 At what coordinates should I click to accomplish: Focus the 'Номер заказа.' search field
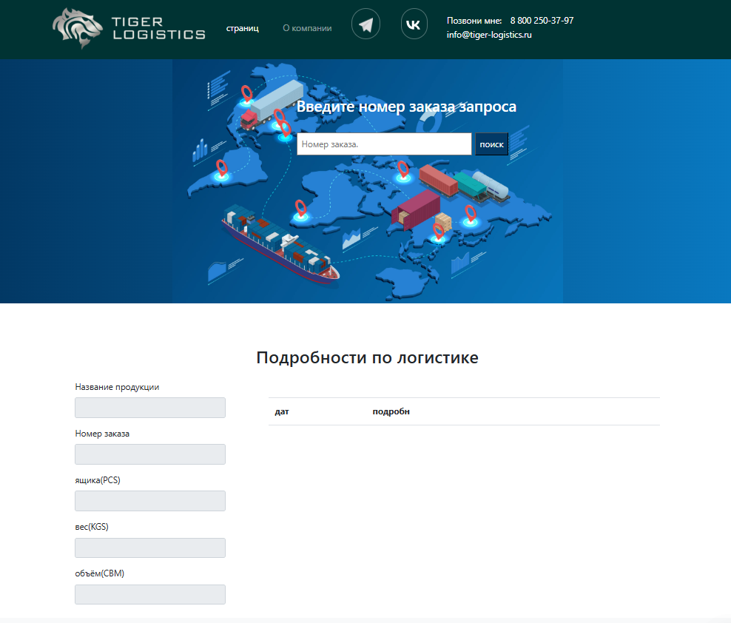click(384, 144)
